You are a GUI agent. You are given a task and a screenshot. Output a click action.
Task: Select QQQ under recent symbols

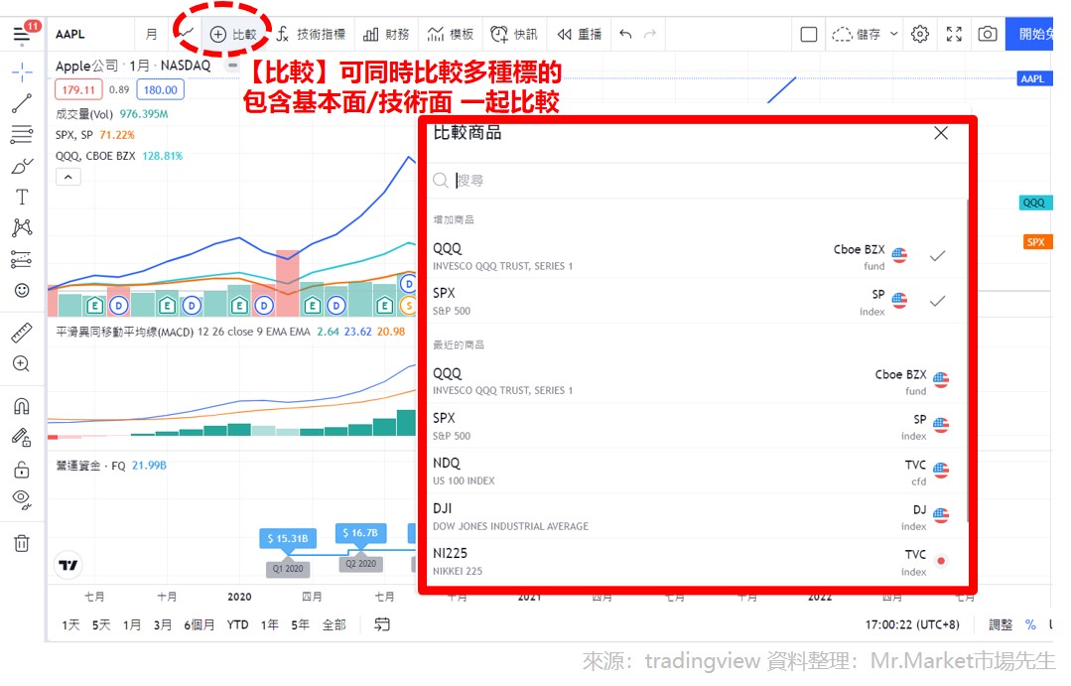click(x=697, y=381)
